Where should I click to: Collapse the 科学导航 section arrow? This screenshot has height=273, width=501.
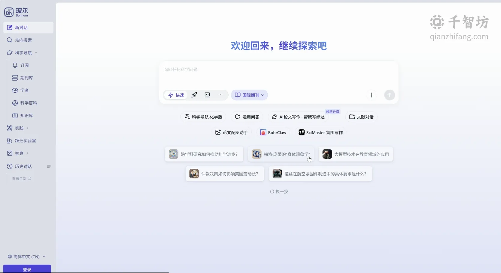point(36,53)
